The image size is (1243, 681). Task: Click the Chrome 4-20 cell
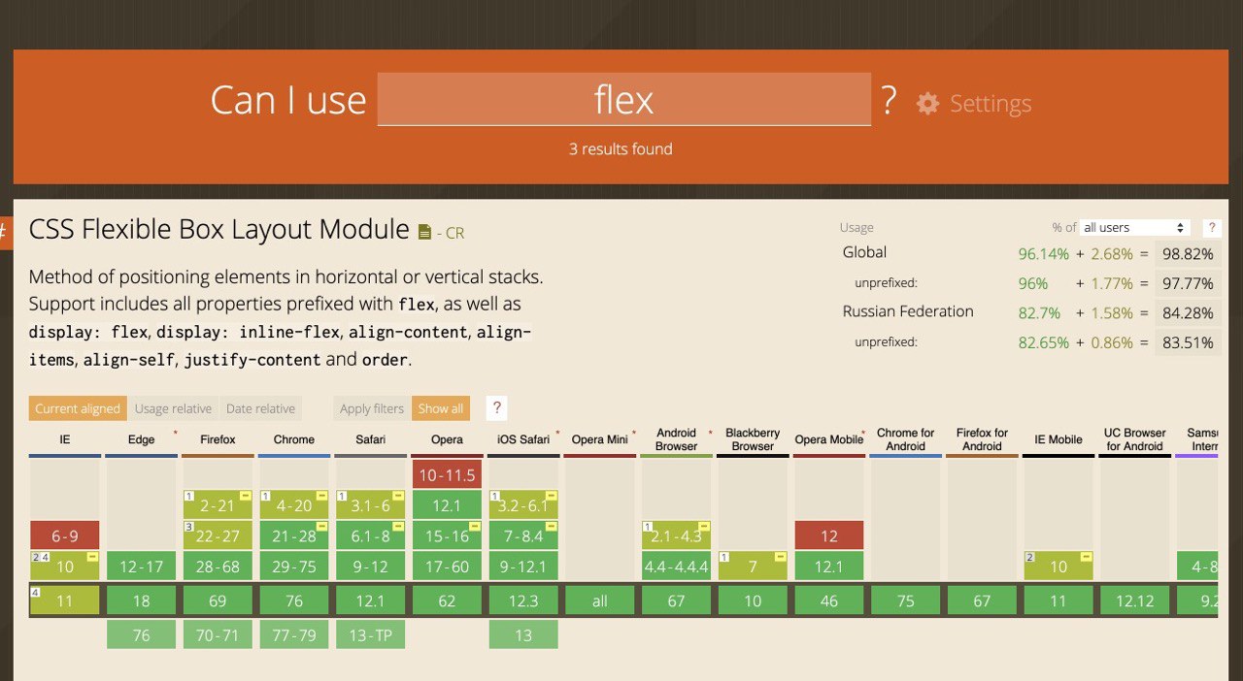pos(294,504)
